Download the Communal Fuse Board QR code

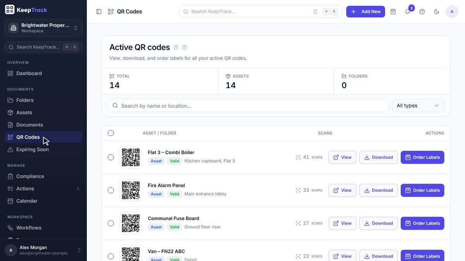click(378, 223)
